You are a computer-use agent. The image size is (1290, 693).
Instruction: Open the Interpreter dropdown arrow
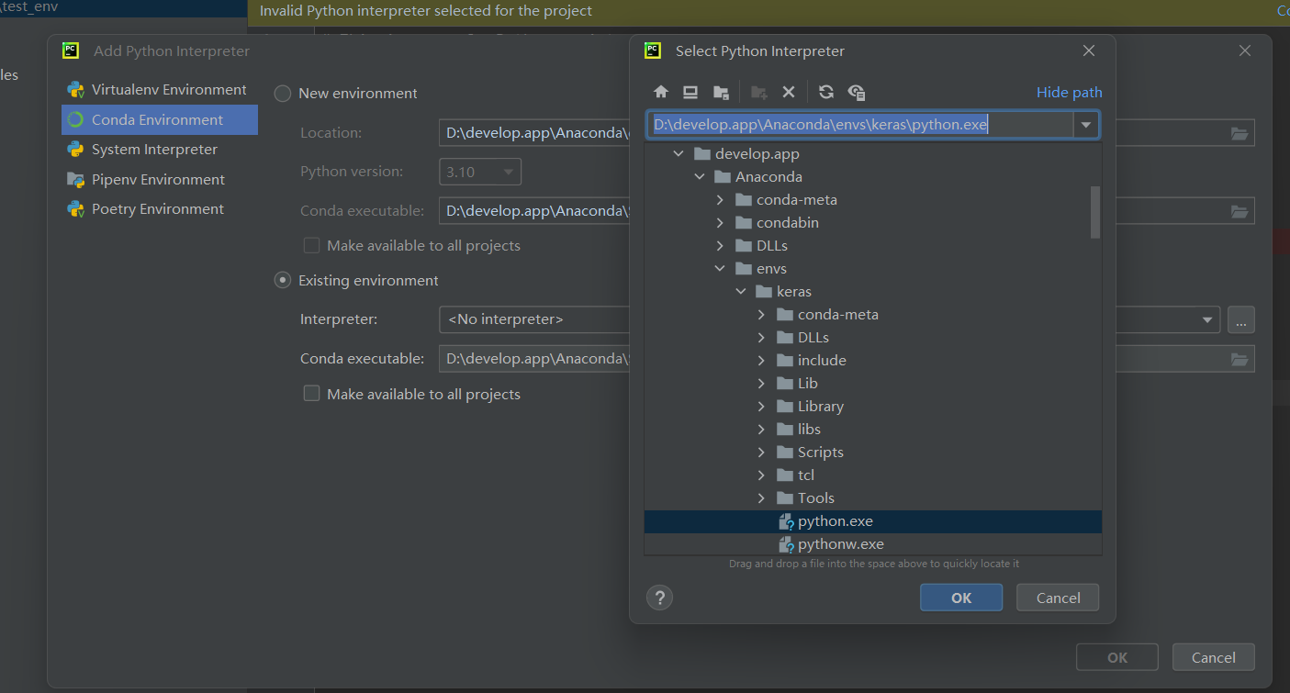(x=1206, y=319)
